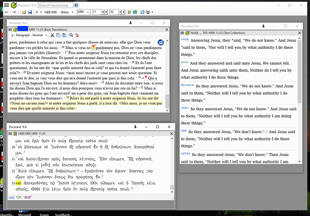Close the Back Translation panel tab
Image resolution: width=310 pixels, height=216 pixels.
point(167,30)
